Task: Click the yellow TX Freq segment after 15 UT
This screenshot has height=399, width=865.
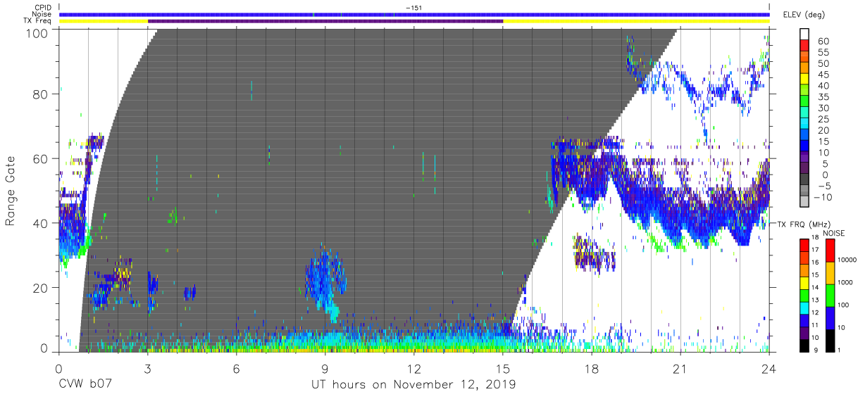Action: tap(636, 21)
